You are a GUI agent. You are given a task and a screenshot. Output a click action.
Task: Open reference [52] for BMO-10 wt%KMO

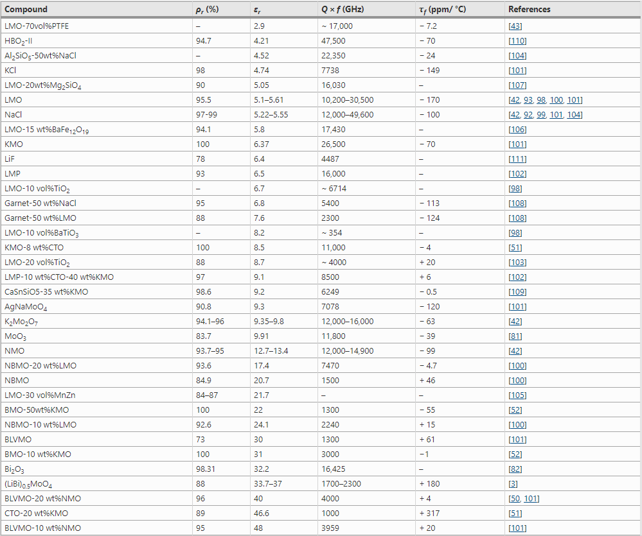(515, 454)
